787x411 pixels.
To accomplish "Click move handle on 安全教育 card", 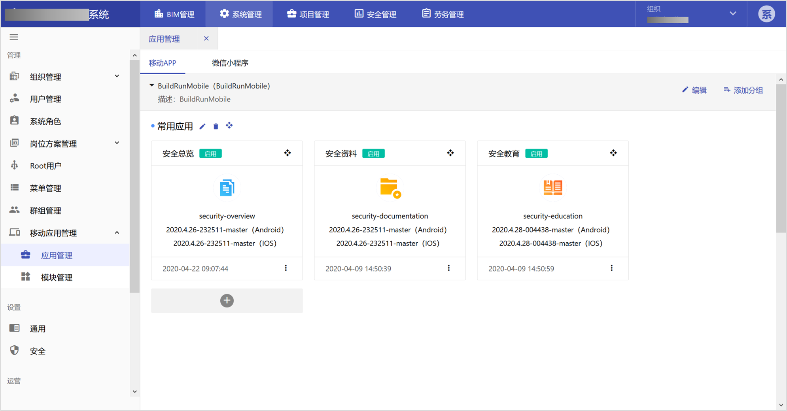I will [x=613, y=153].
